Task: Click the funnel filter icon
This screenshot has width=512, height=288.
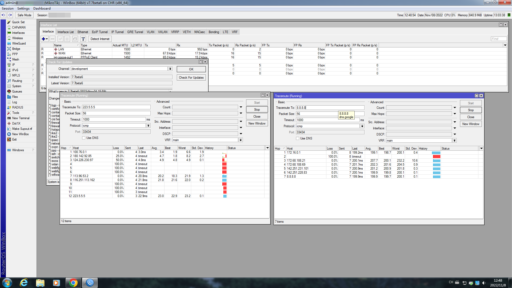Action: [x=83, y=39]
